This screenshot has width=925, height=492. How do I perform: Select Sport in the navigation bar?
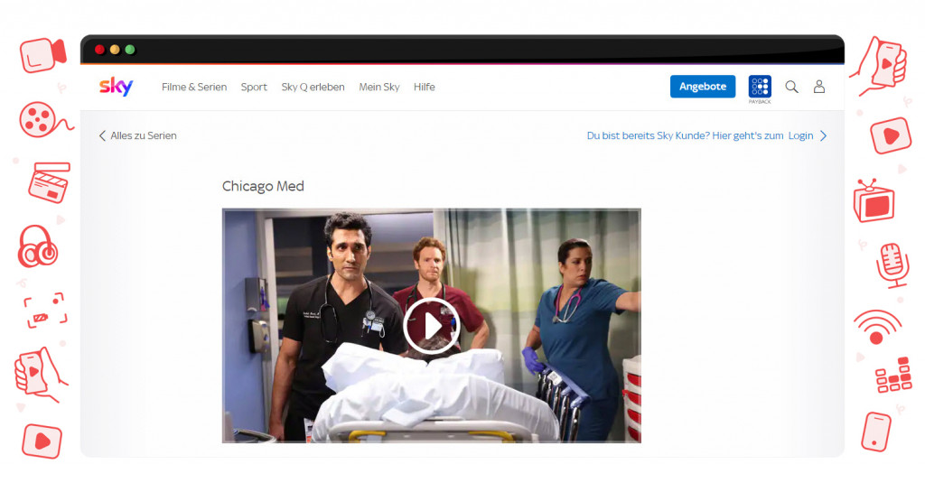point(254,87)
